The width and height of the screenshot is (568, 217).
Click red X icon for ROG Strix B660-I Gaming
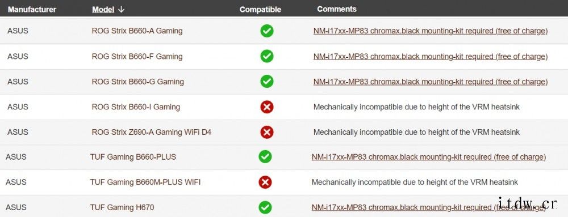[267, 107]
